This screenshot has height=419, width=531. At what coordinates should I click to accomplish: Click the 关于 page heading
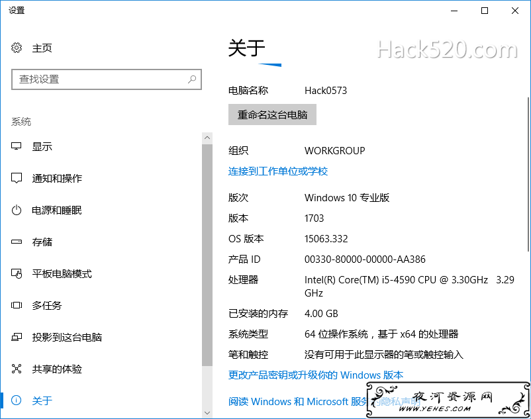tap(246, 48)
